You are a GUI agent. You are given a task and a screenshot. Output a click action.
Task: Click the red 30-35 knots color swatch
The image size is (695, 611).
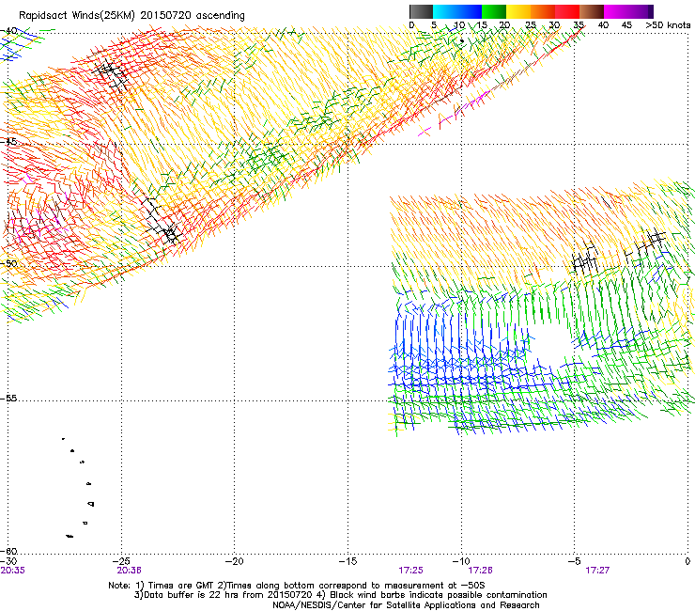567,11
